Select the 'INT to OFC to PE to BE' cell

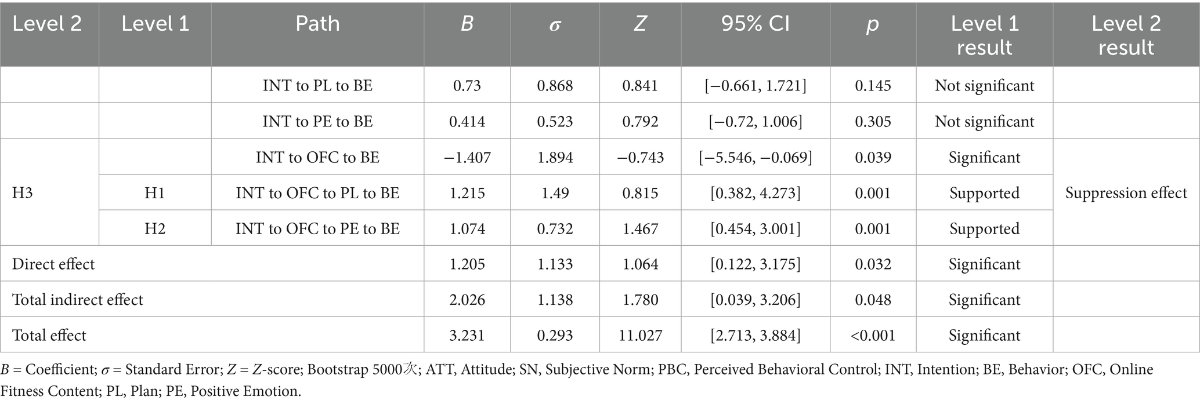pos(317,229)
